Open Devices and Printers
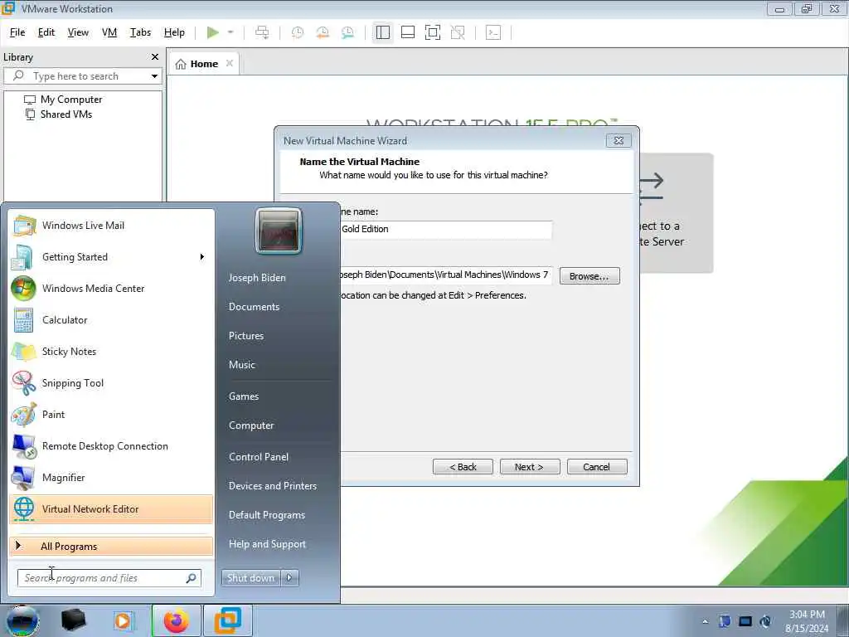This screenshot has width=849, height=637. coord(273,486)
